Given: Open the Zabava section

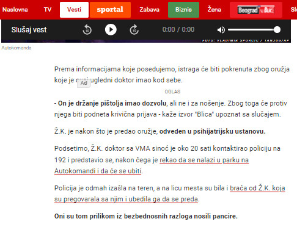Looking at the screenshot, I should point(149,10).
